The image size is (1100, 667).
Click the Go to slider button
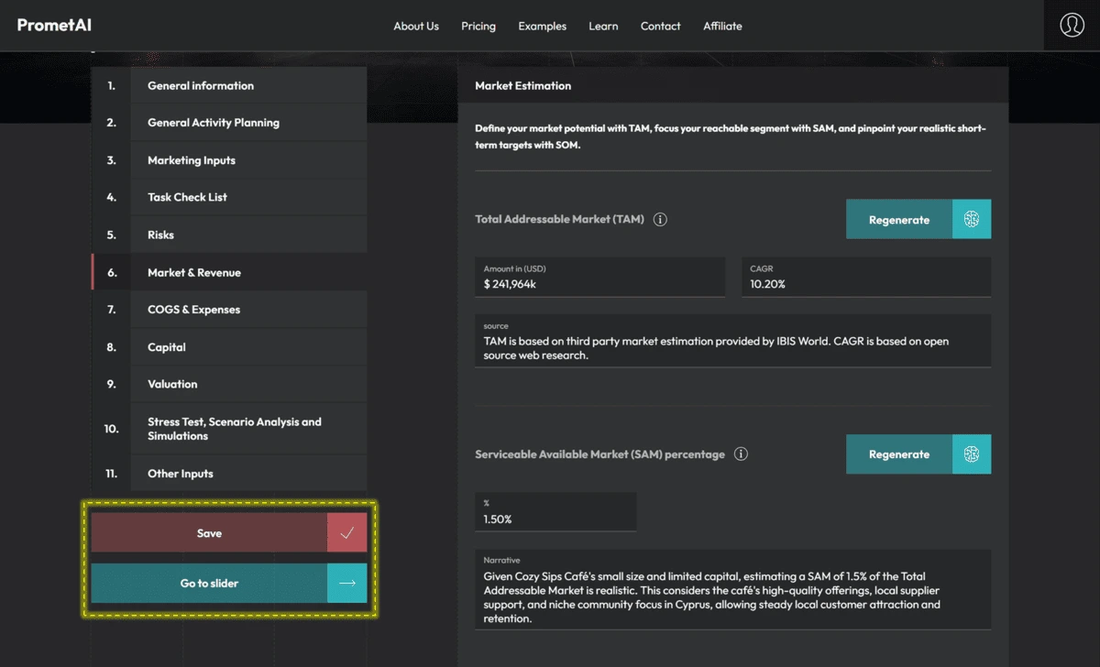(229, 583)
